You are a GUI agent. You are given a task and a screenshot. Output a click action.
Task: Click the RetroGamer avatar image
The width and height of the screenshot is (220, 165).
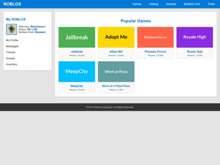click(11, 29)
